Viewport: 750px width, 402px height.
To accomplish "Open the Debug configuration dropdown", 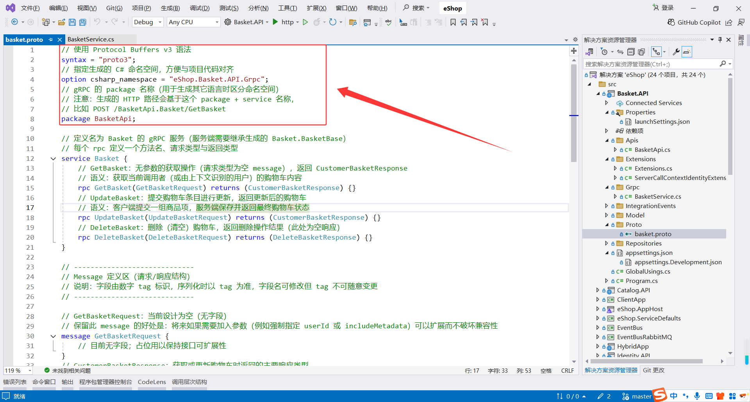I will 147,22.
